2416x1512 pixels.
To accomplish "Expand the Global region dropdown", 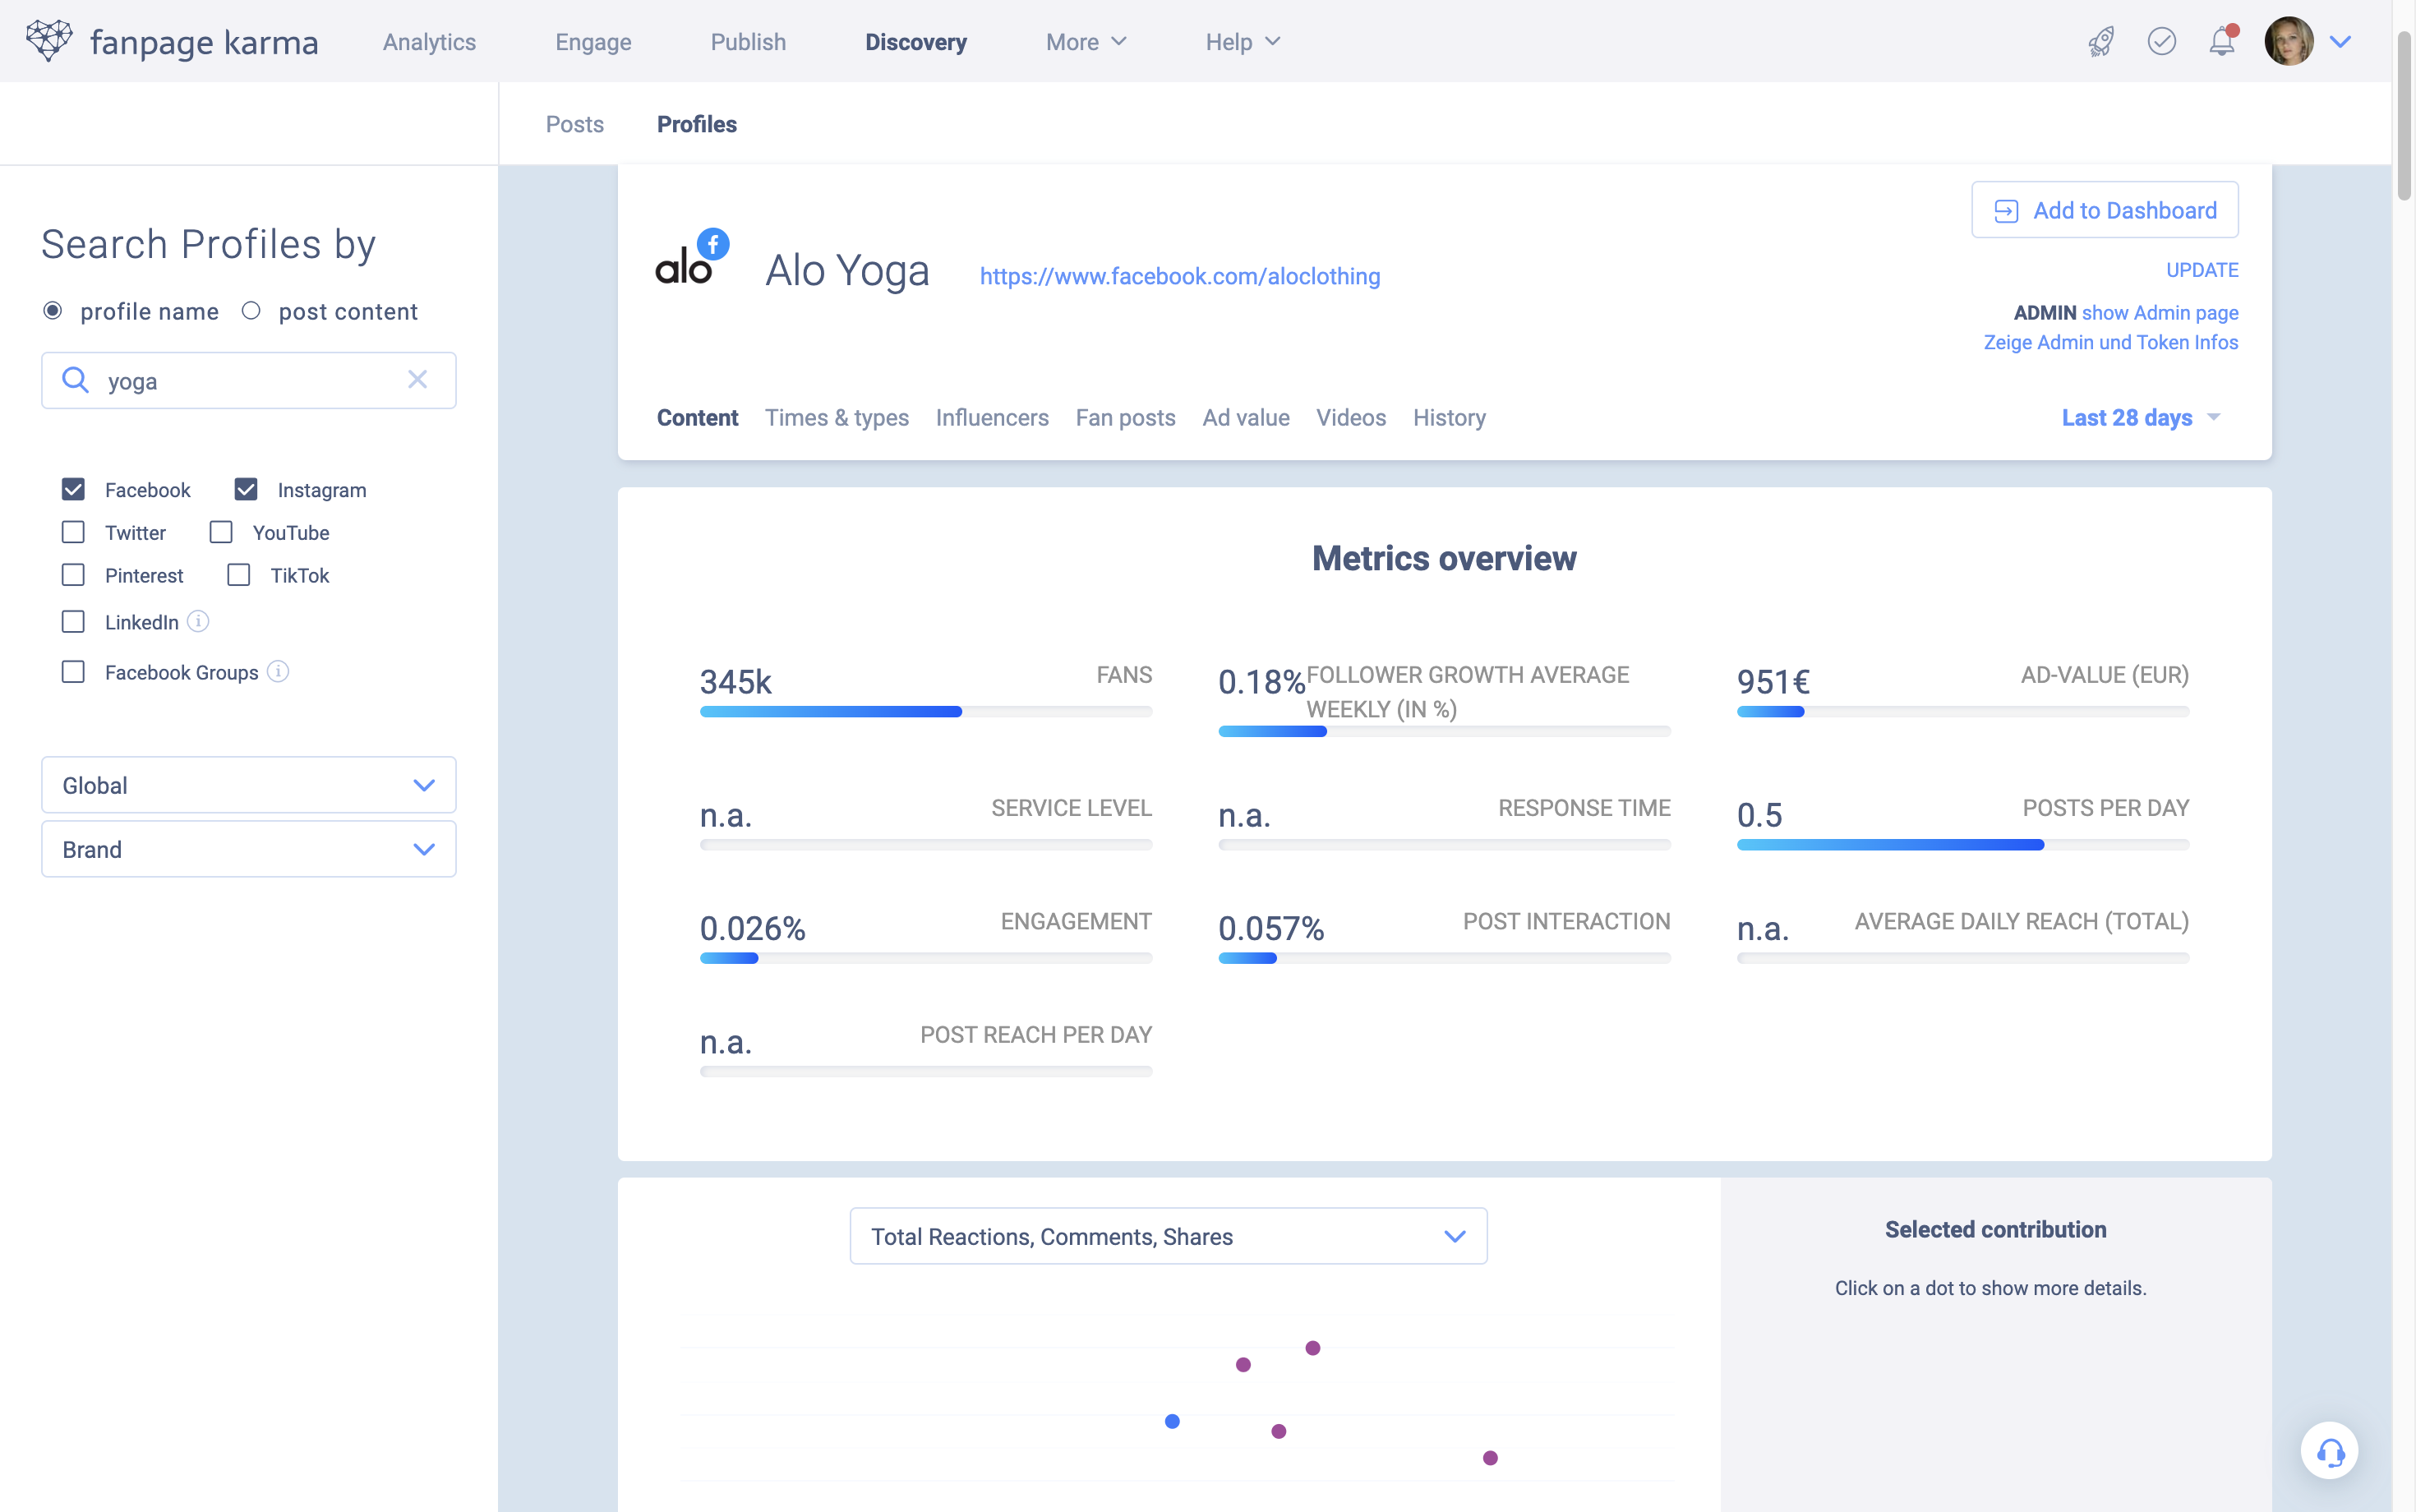I will (x=248, y=785).
